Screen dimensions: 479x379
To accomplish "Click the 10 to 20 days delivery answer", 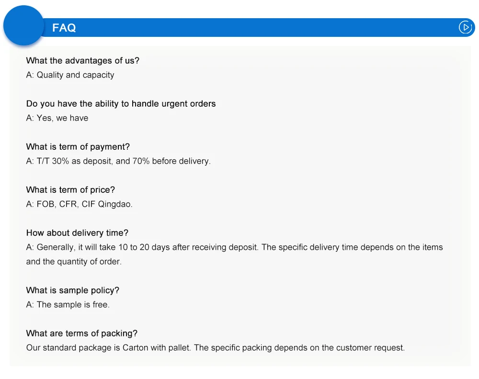I will 234,247.
